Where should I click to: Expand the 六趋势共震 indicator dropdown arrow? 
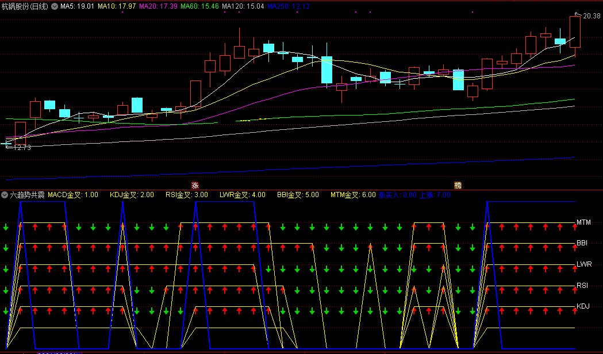pos(5,195)
